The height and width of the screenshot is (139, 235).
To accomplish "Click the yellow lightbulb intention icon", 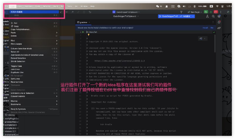I will pyautogui.click(x=88, y=35).
